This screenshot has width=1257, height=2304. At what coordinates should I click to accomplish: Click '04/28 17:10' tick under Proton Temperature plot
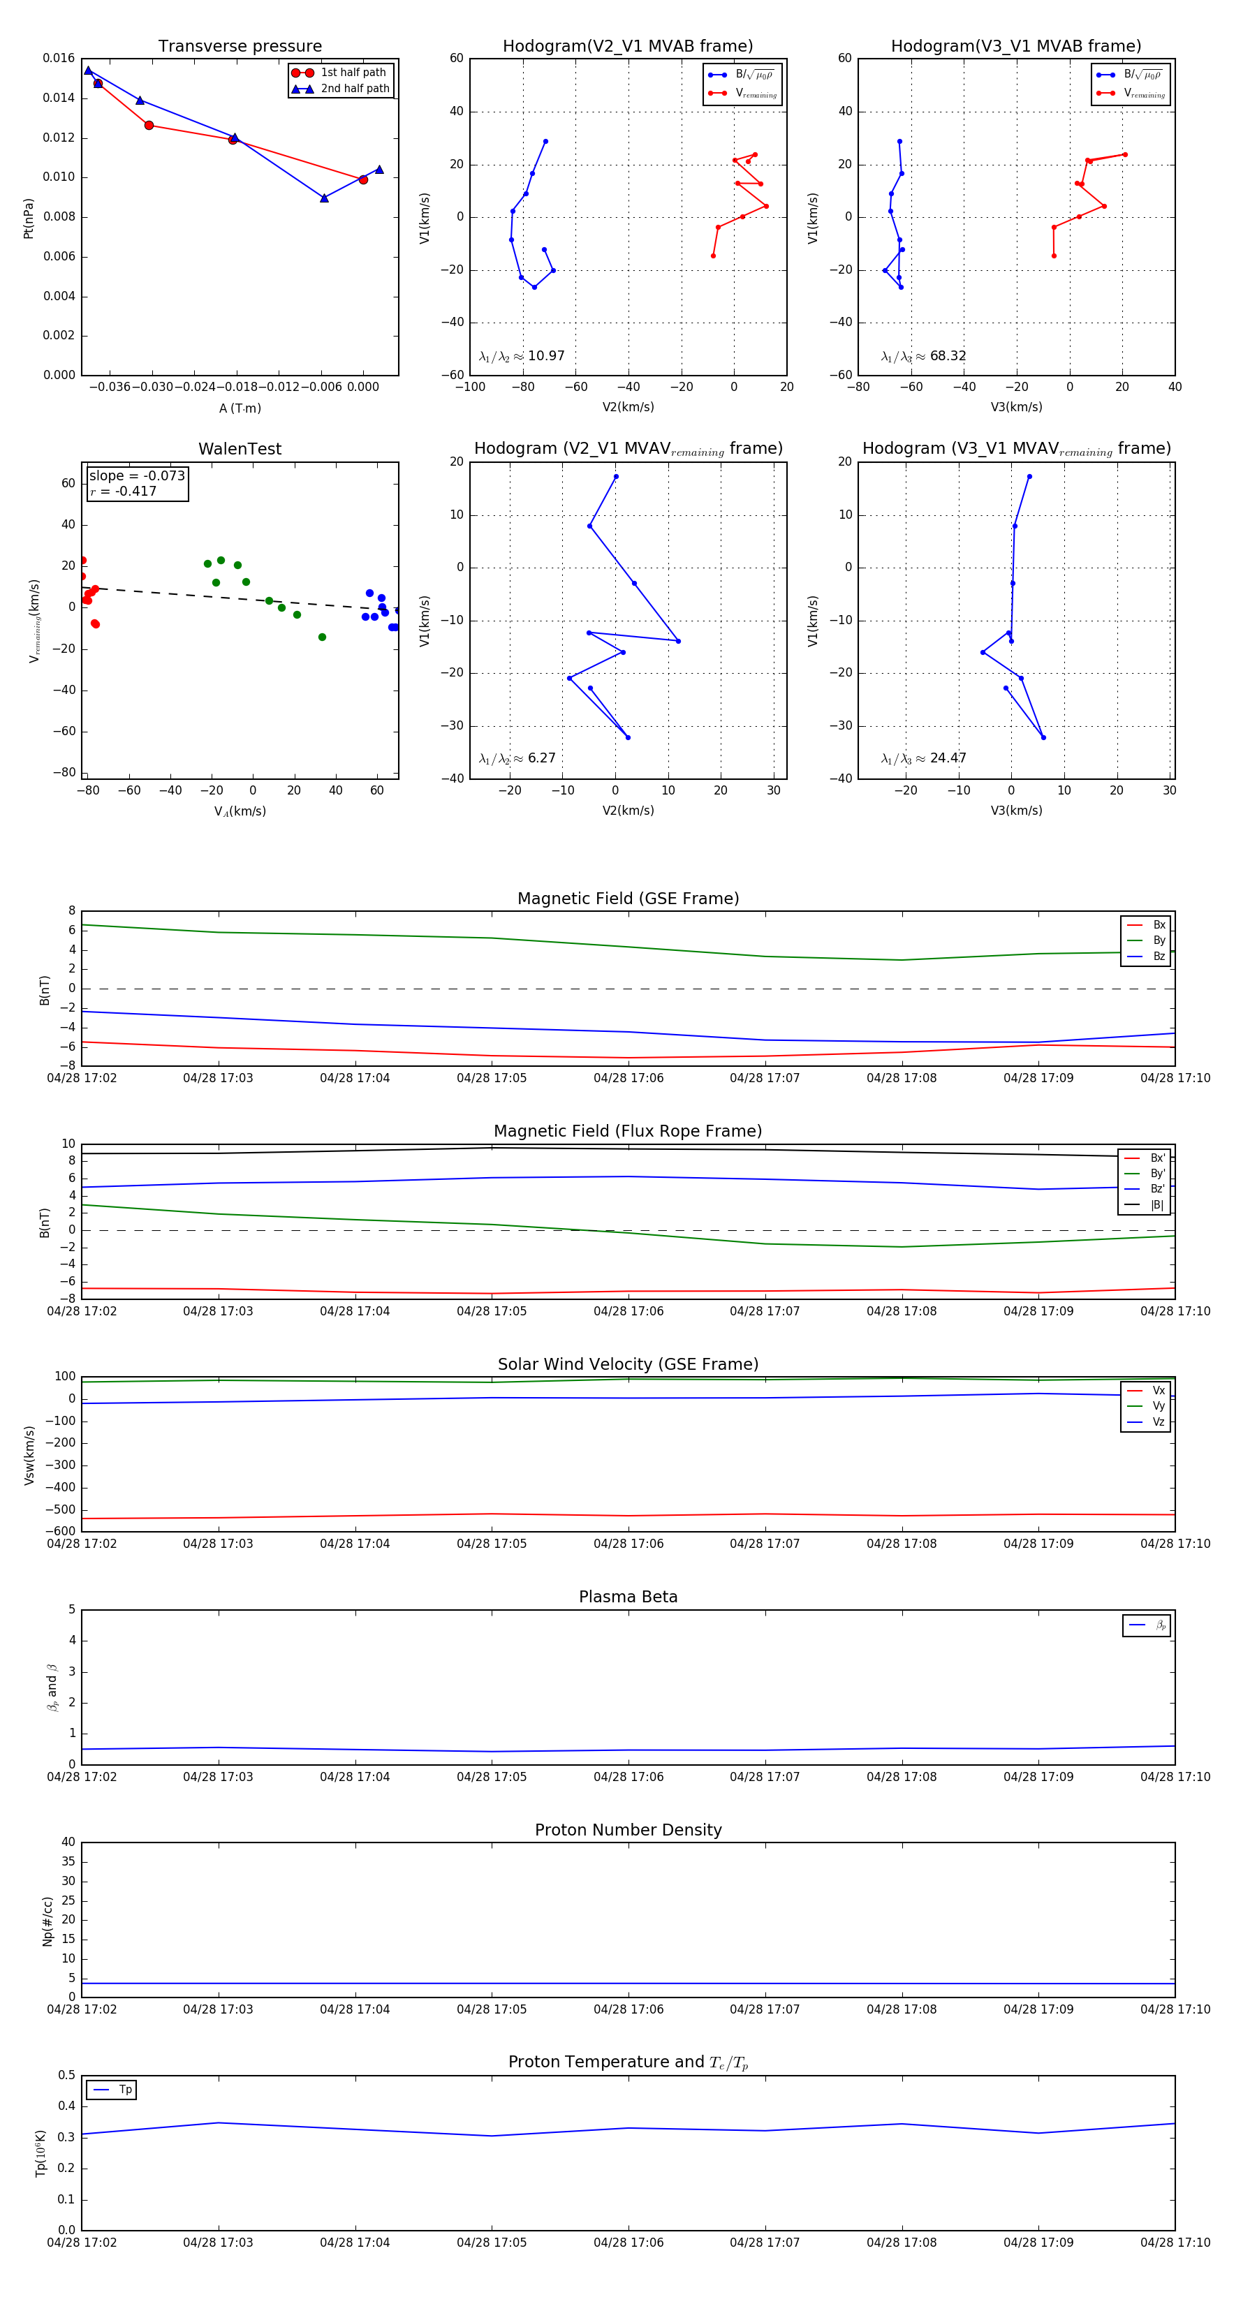[1175, 2243]
